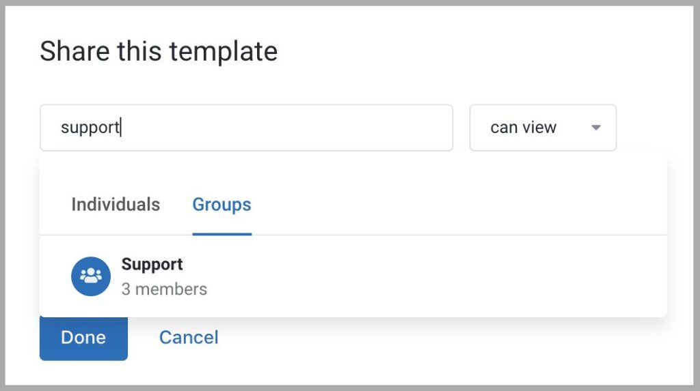The height and width of the screenshot is (391, 700).
Task: Click the 3 members subtitle
Action: click(164, 289)
